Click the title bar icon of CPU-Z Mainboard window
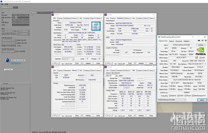 coord(106,15)
